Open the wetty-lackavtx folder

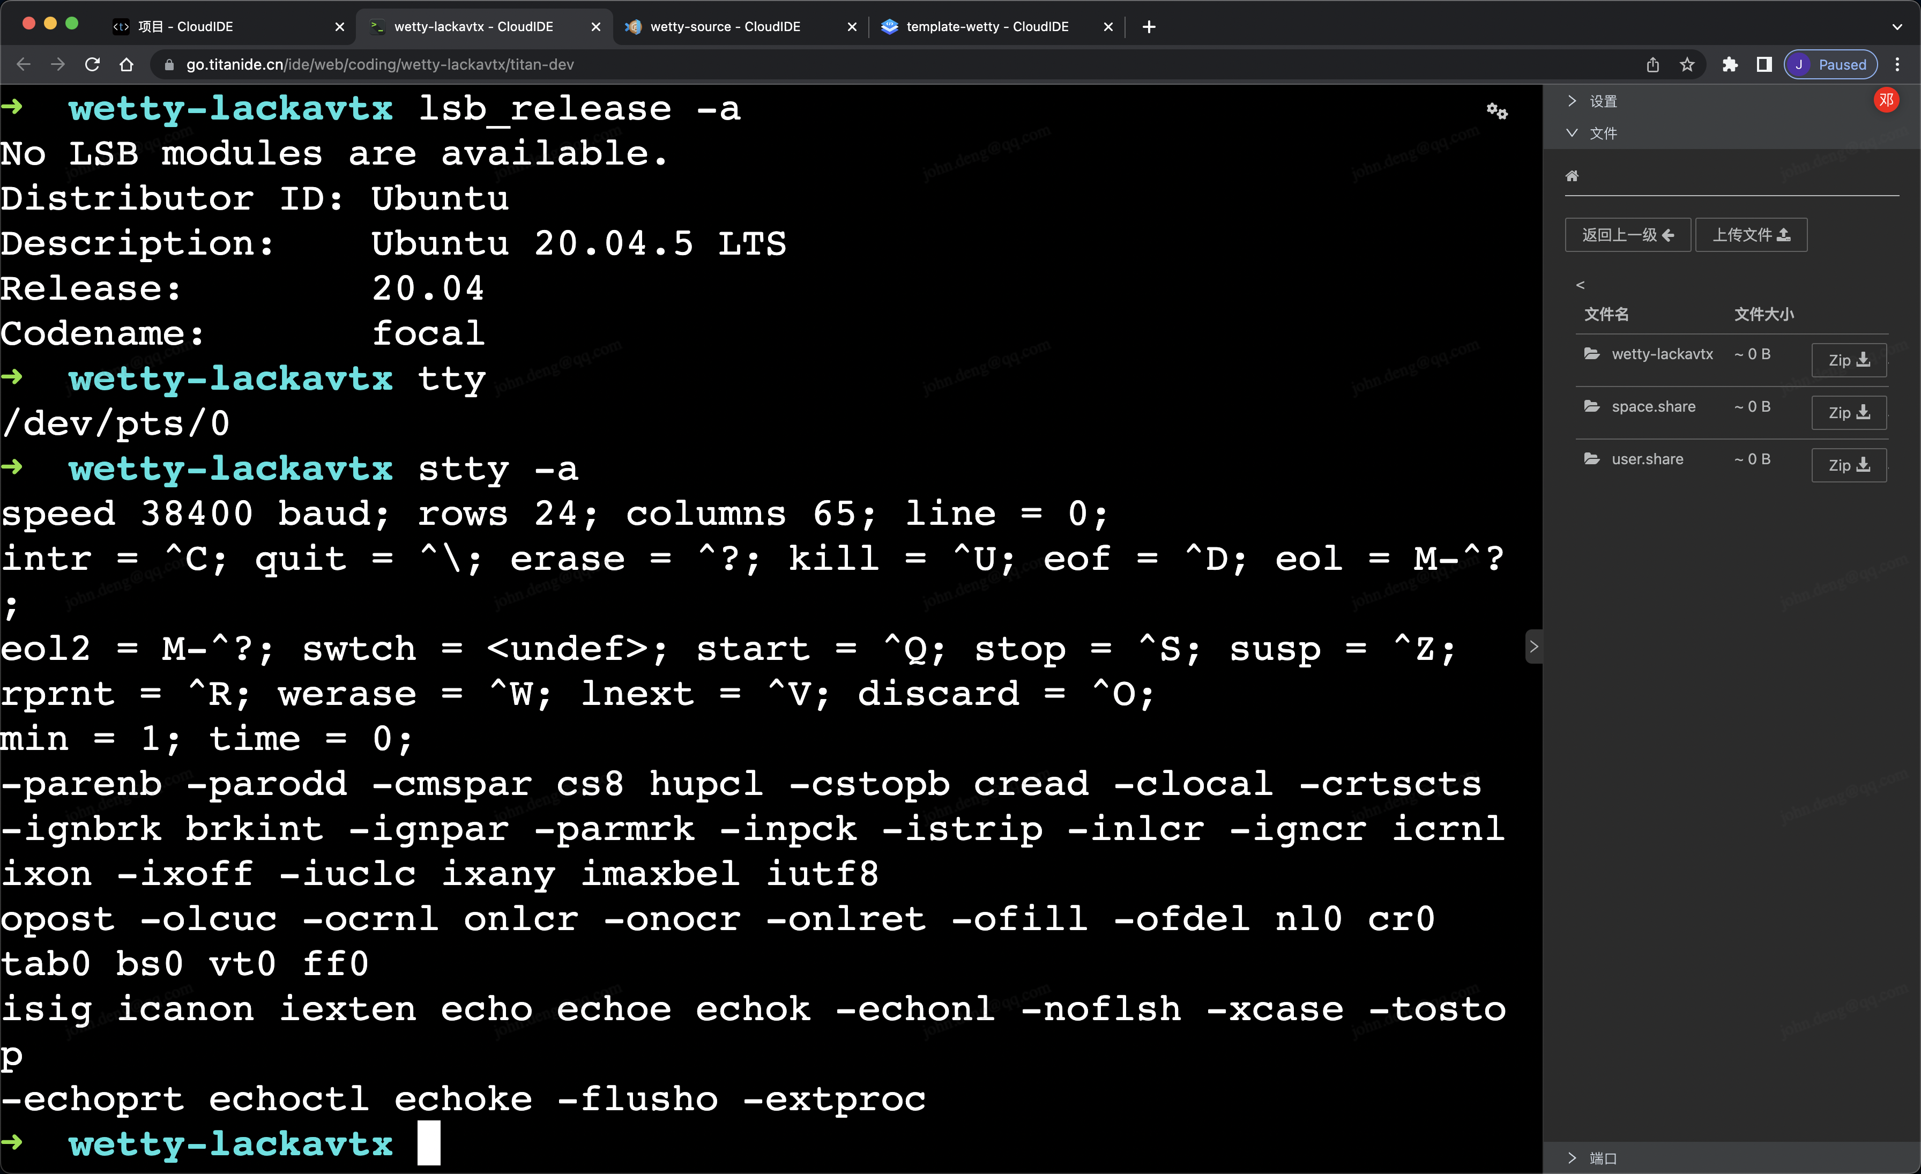(x=1662, y=354)
